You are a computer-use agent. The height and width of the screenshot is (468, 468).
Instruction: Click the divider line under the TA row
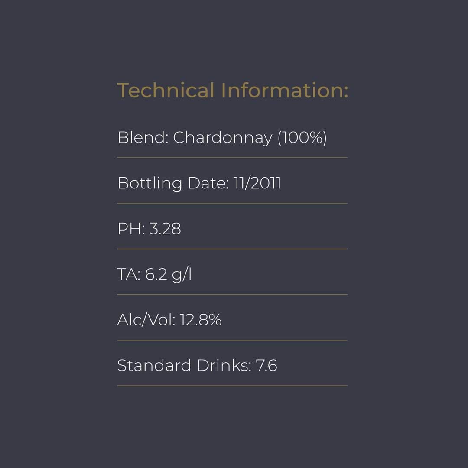[232, 295]
